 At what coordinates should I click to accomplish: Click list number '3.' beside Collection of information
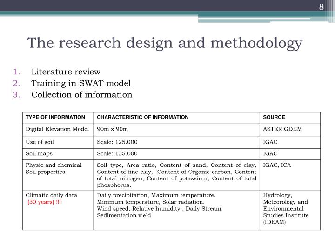point(16,95)
